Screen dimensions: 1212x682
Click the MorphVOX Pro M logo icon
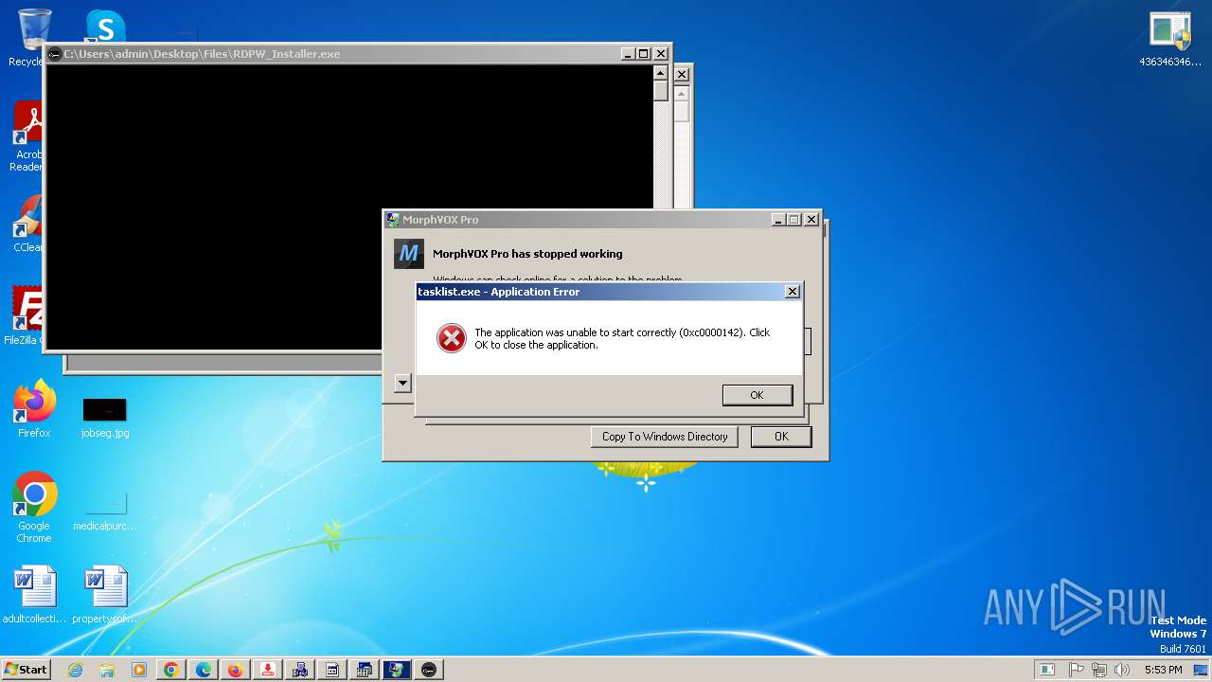pos(409,254)
